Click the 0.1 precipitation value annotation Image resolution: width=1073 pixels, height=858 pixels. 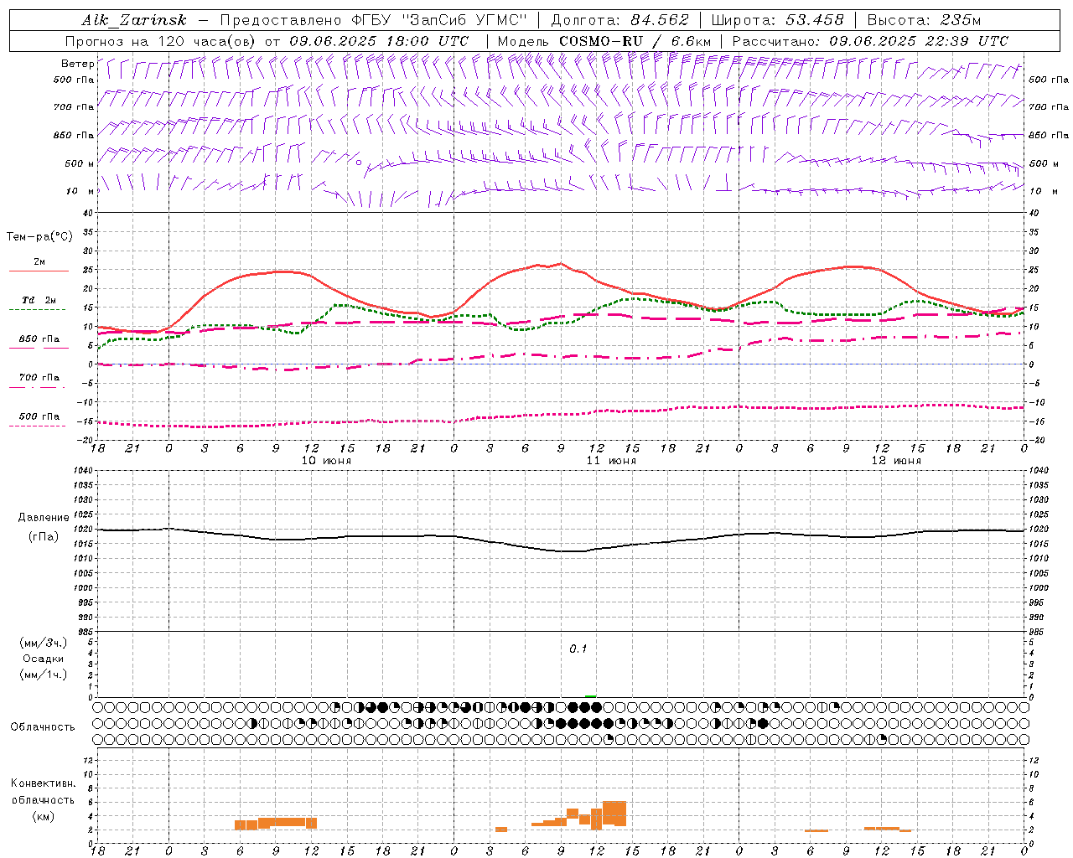(578, 649)
